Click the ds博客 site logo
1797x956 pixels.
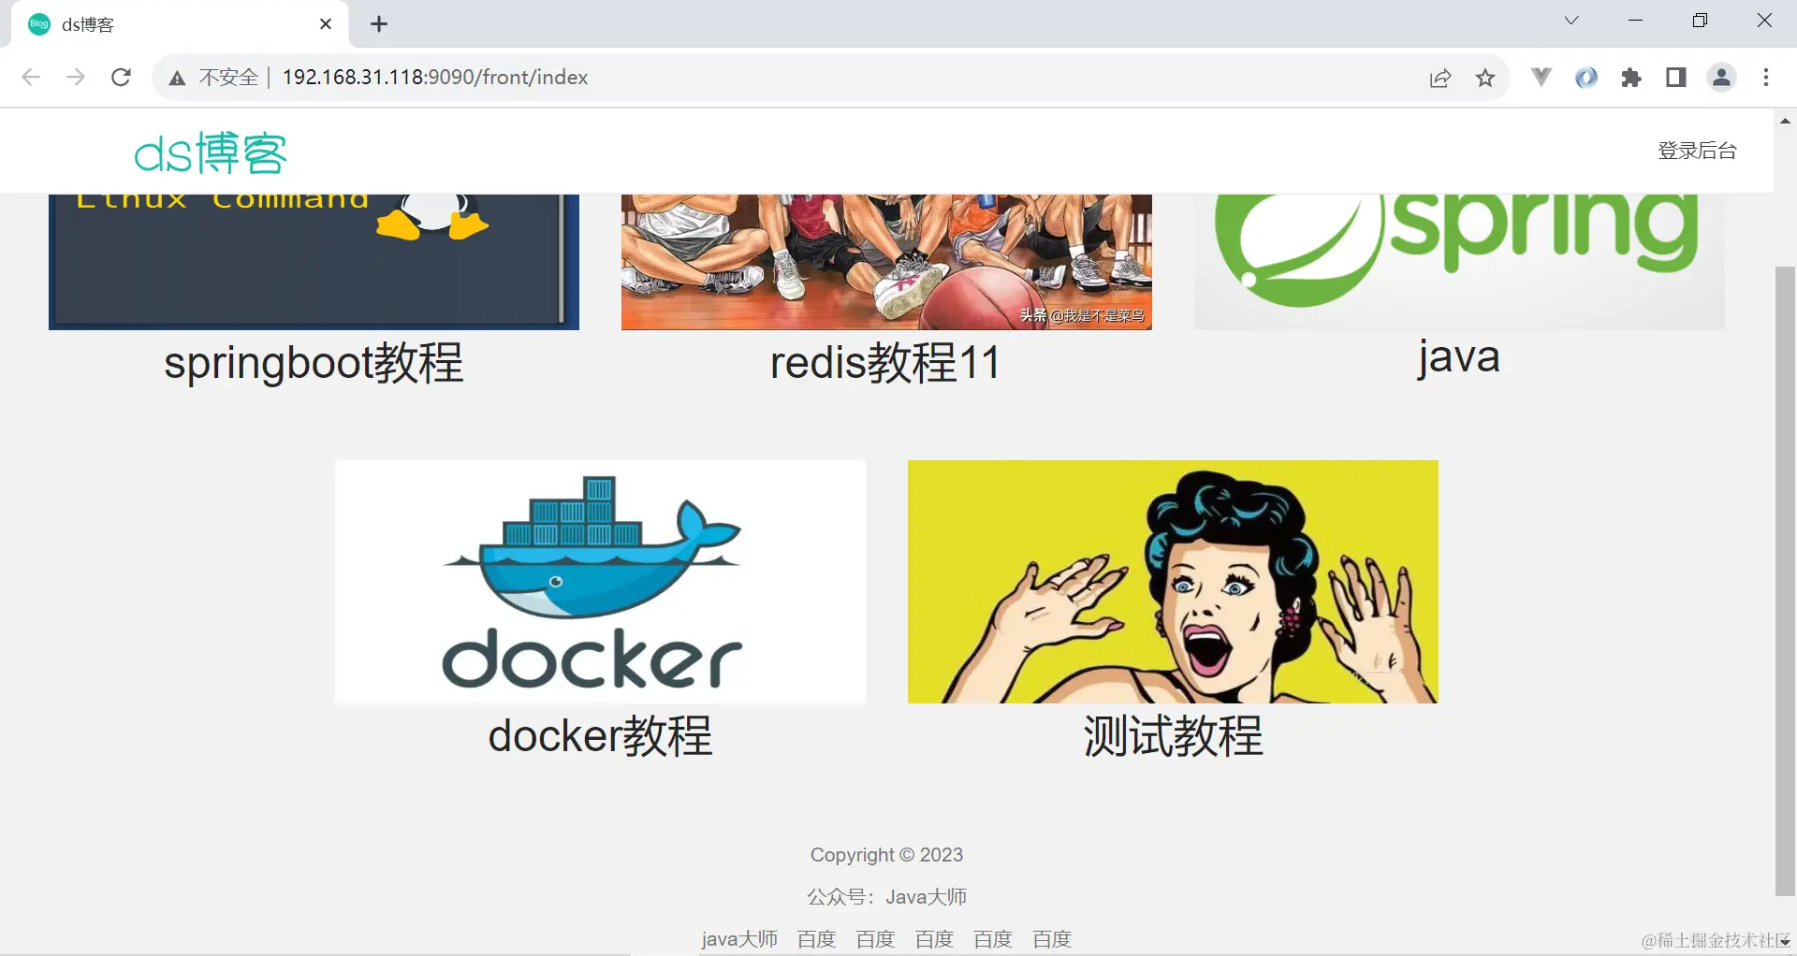click(211, 153)
